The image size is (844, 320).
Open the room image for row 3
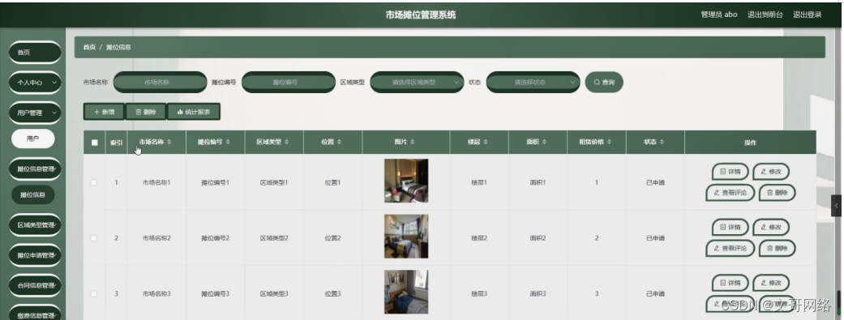click(x=406, y=292)
